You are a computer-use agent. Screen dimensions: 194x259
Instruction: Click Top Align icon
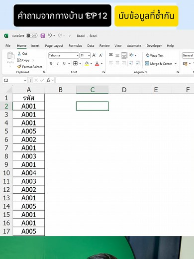pyautogui.click(x=111, y=55)
